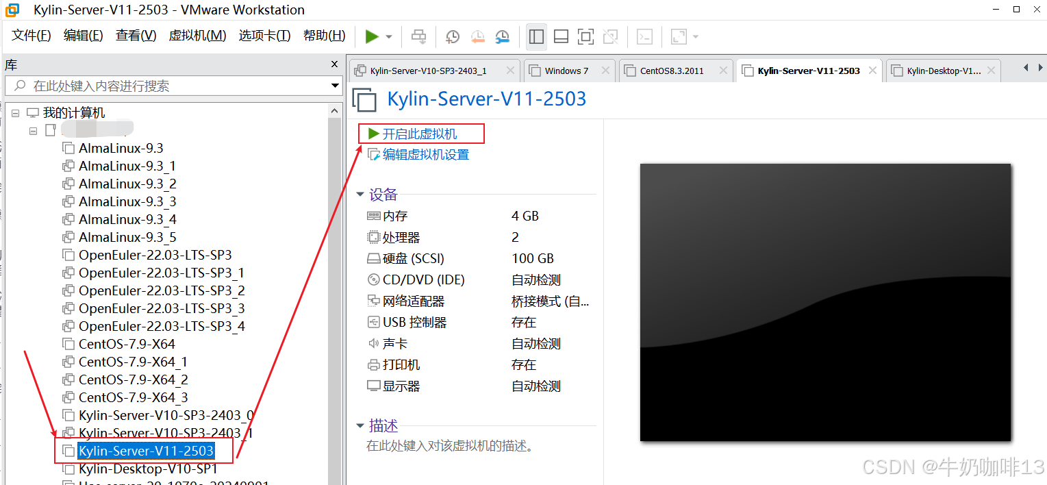The image size is (1047, 485).
Task: Open snapshot manager wrench icon
Action: [x=502, y=36]
